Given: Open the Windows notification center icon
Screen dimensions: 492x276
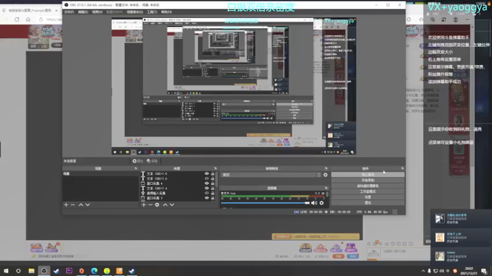Looking at the screenshot, I should (x=485, y=271).
